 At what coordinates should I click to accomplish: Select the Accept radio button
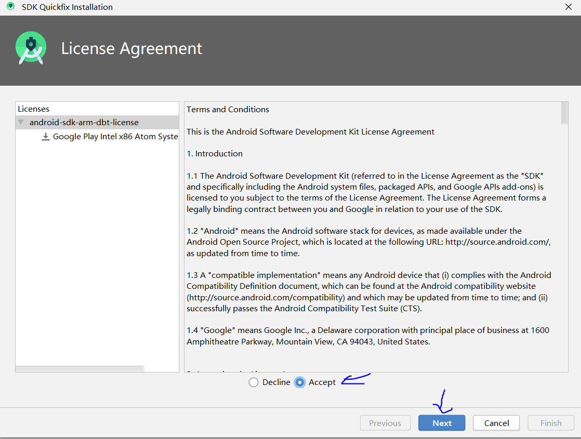300,382
